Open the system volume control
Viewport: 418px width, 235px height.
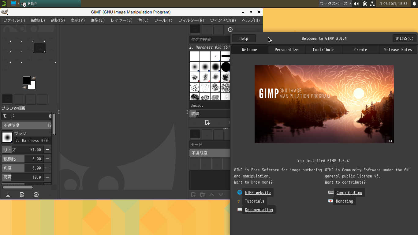[x=356, y=4]
